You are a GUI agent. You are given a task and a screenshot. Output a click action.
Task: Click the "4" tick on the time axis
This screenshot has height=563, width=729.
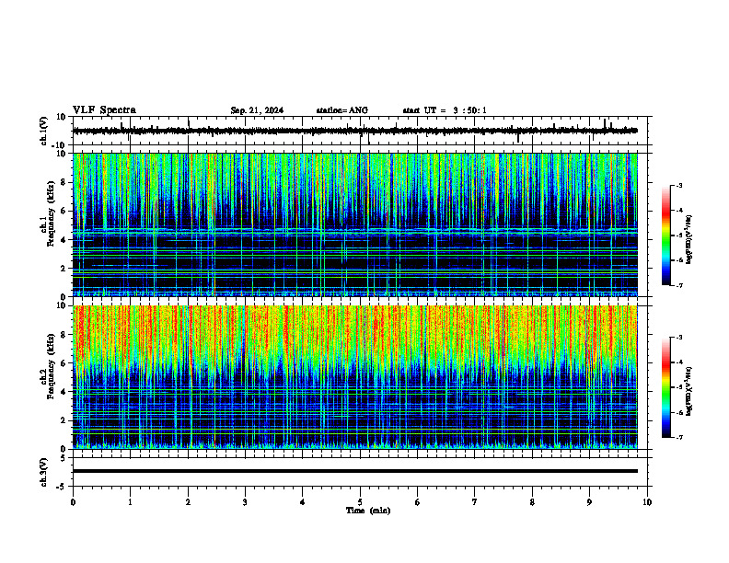coord(303,502)
